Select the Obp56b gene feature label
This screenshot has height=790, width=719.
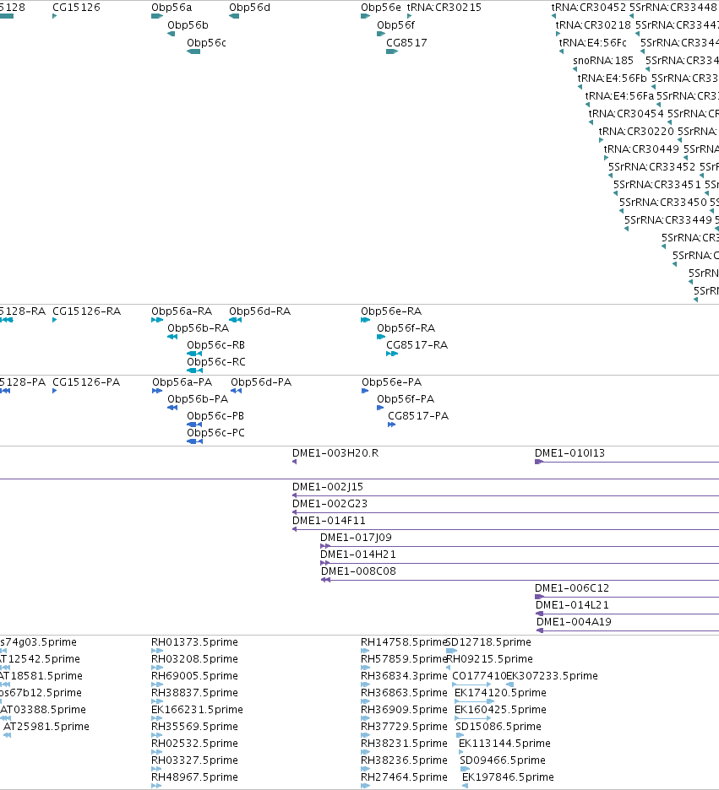[188, 25]
